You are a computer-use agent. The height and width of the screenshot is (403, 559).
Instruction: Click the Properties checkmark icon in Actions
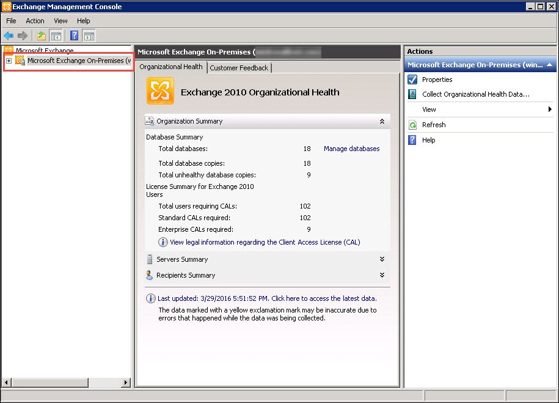pos(412,79)
